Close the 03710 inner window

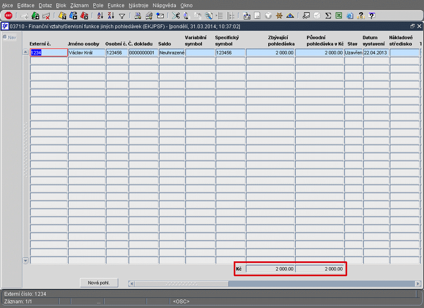pyautogui.click(x=419, y=26)
